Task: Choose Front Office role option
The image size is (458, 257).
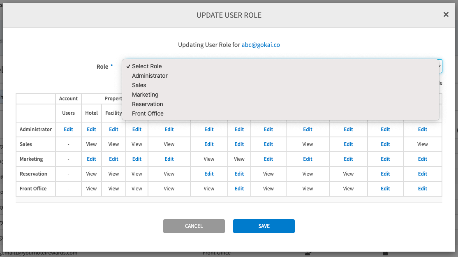Action: (x=148, y=113)
